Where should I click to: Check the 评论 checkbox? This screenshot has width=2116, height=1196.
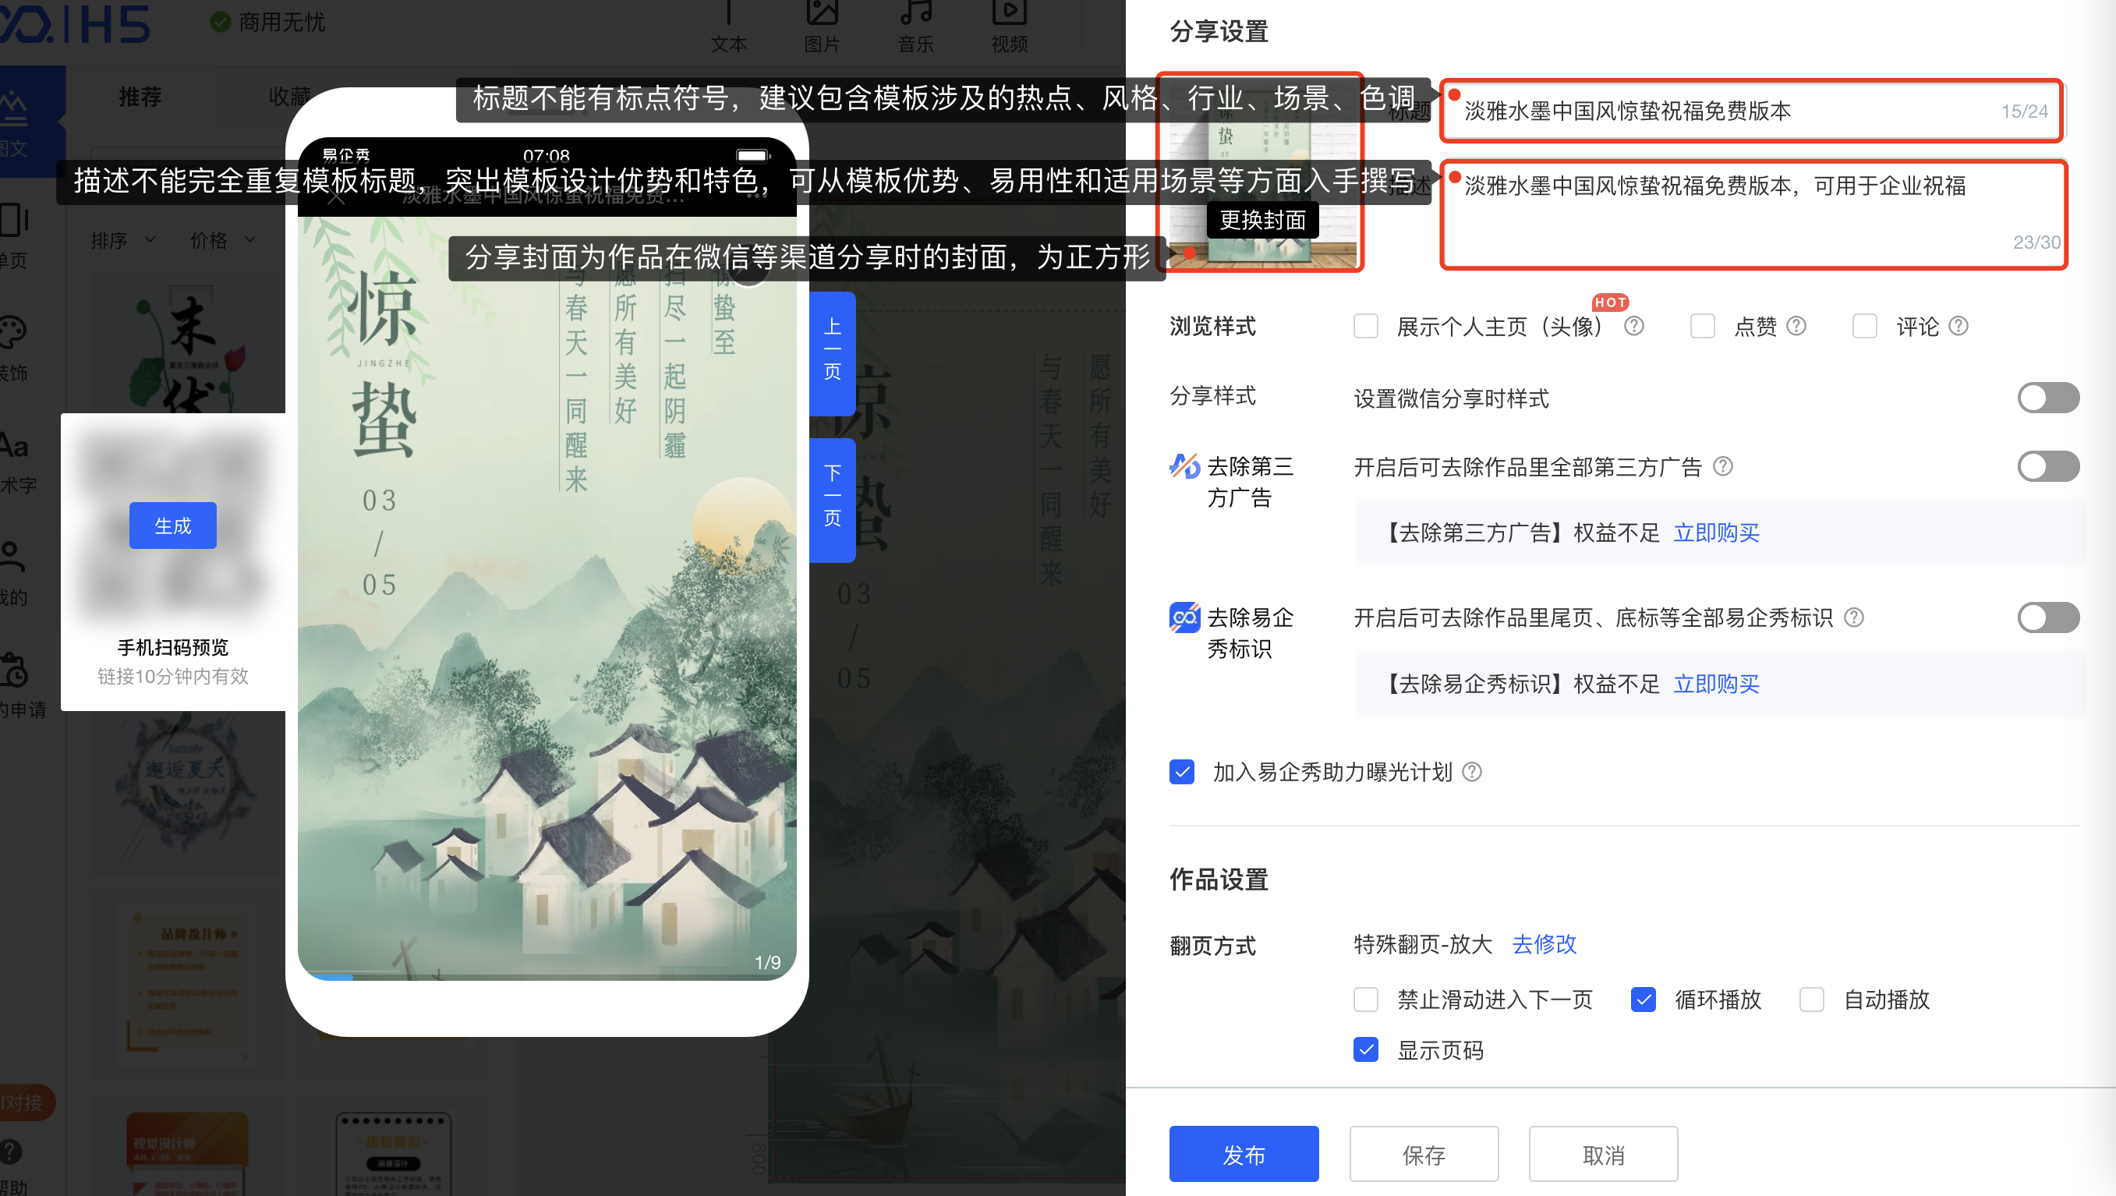[x=1865, y=326]
